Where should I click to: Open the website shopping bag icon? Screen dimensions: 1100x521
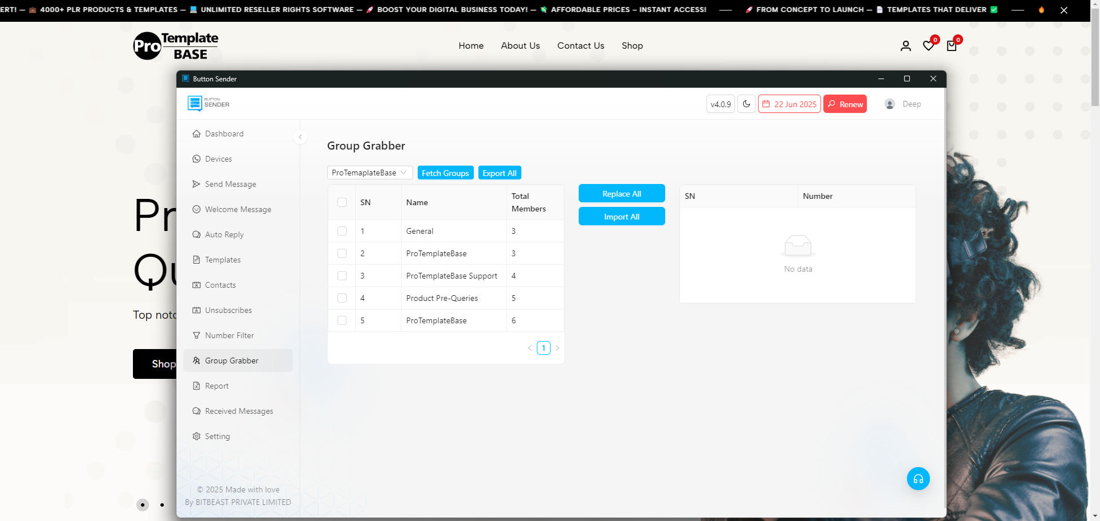point(952,46)
